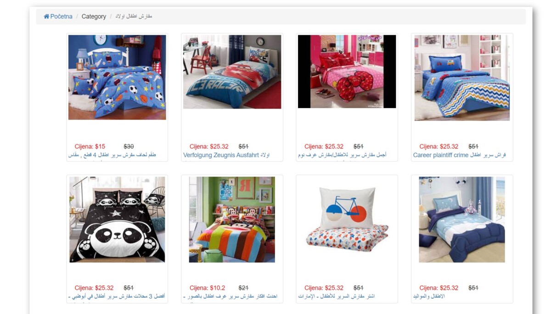This screenshot has height=314, width=551.
Task: Open the soccer ball blue bedding image
Action: pyautogui.click(x=117, y=77)
